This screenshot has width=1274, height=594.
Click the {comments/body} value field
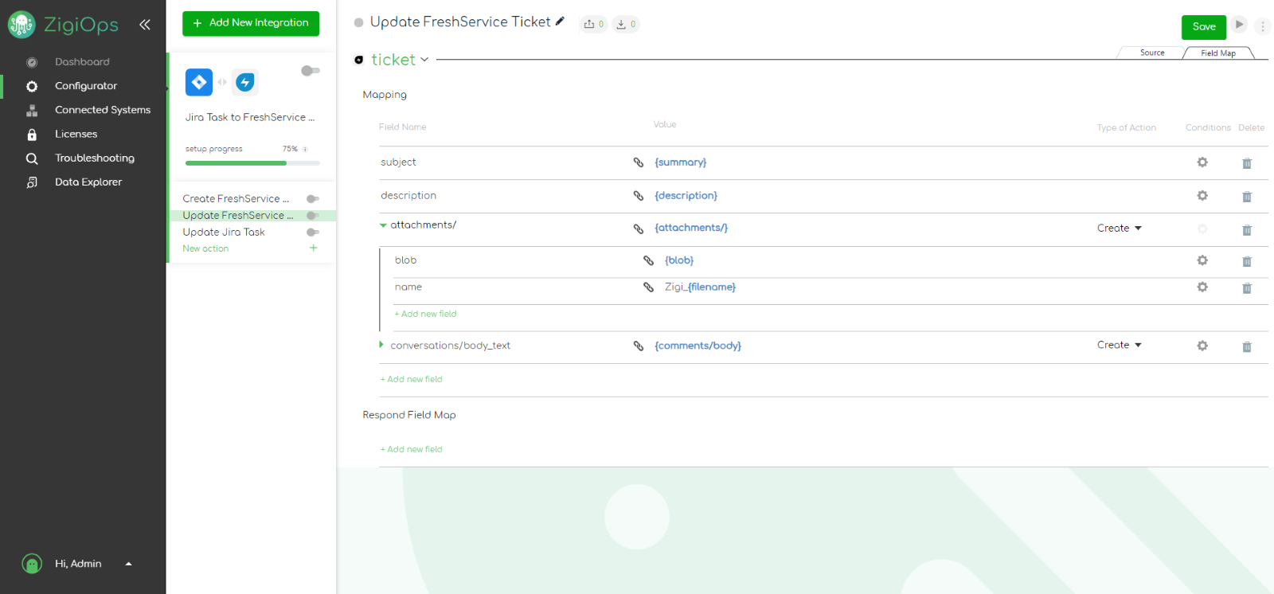(698, 346)
